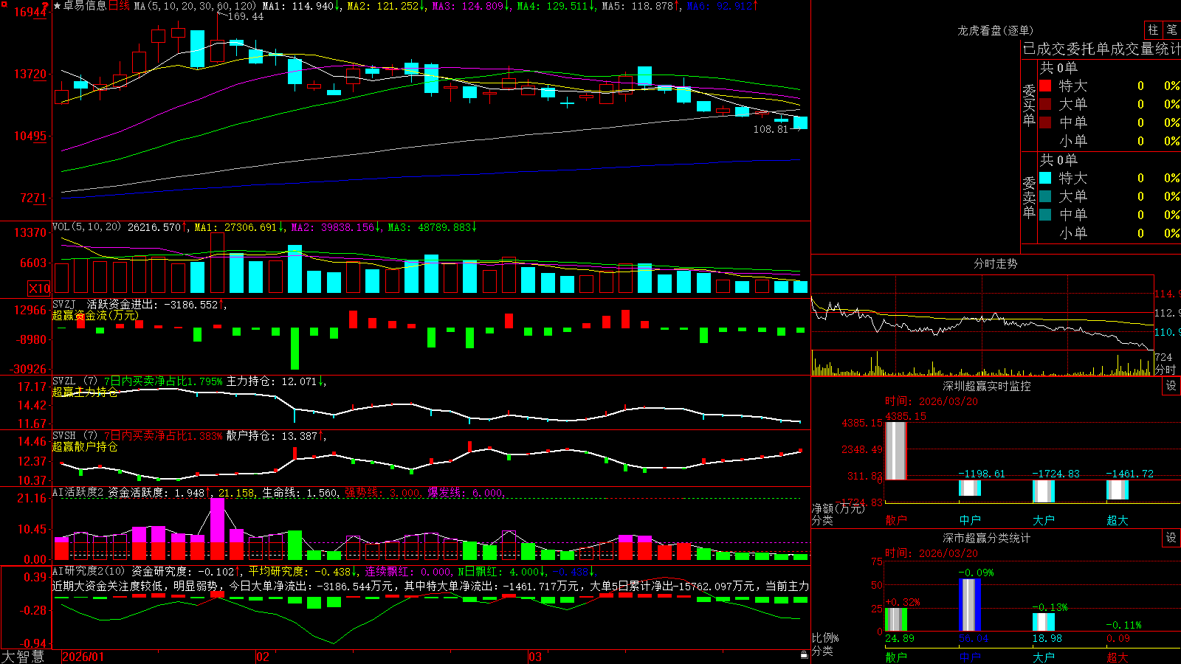Click the 已成交委托单成交量统计 header
The height and width of the screenshot is (664, 1181).
coord(1101,49)
